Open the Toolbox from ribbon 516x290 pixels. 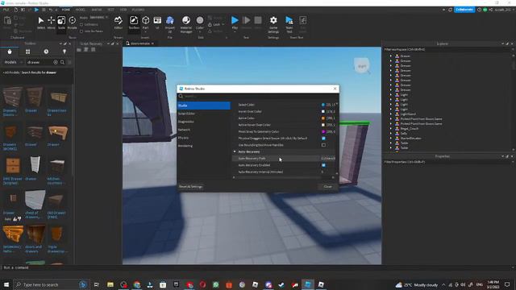click(134, 23)
